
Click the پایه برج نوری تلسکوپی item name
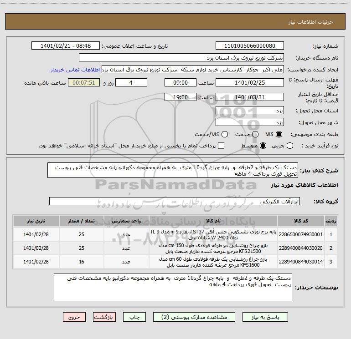click(213, 235)
